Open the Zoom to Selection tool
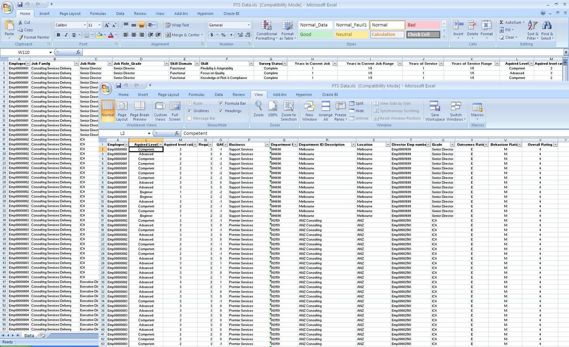Image resolution: width=569 pixels, height=347 pixels. tap(289, 110)
